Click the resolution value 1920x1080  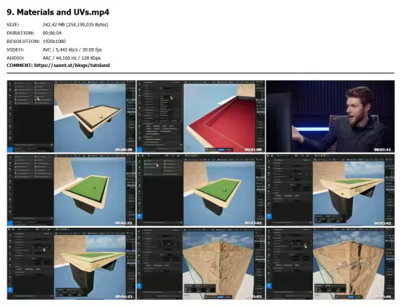pyautogui.click(x=54, y=41)
